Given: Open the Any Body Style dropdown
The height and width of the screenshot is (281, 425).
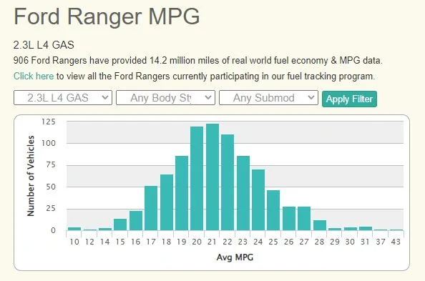Looking at the screenshot, I should pos(165,97).
